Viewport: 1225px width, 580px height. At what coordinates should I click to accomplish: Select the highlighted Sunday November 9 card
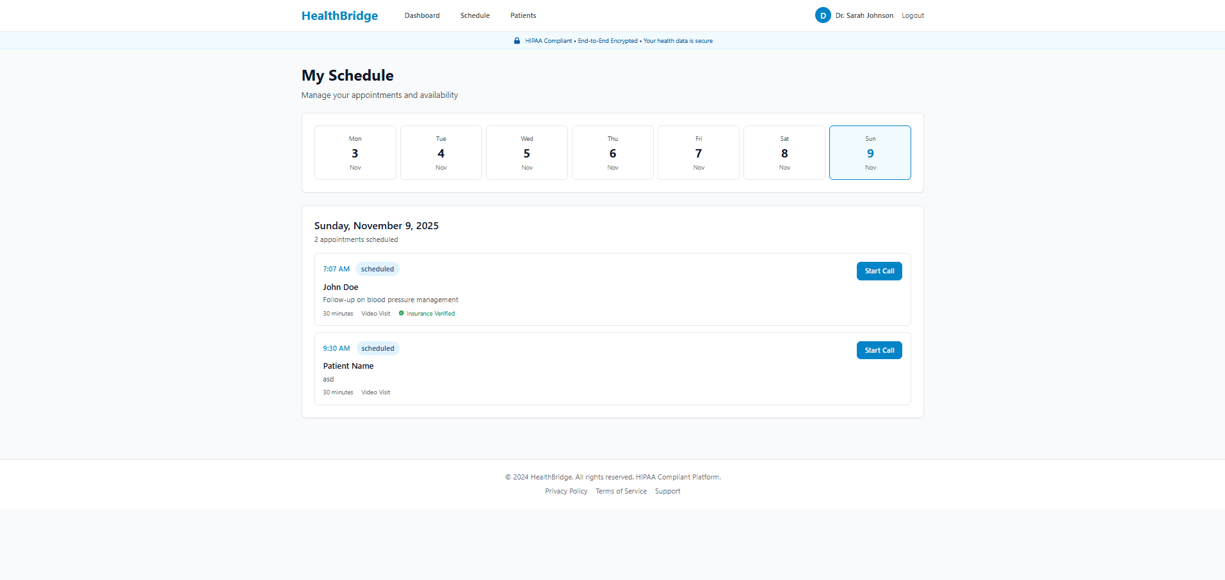coord(870,152)
